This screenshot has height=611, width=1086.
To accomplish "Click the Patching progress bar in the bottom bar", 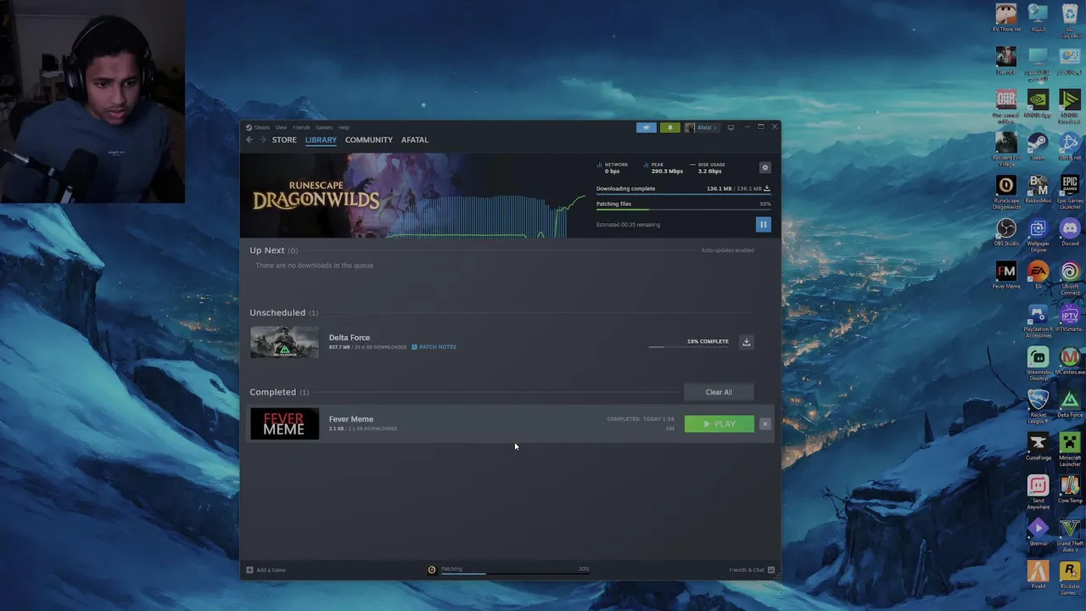I will pos(514,574).
